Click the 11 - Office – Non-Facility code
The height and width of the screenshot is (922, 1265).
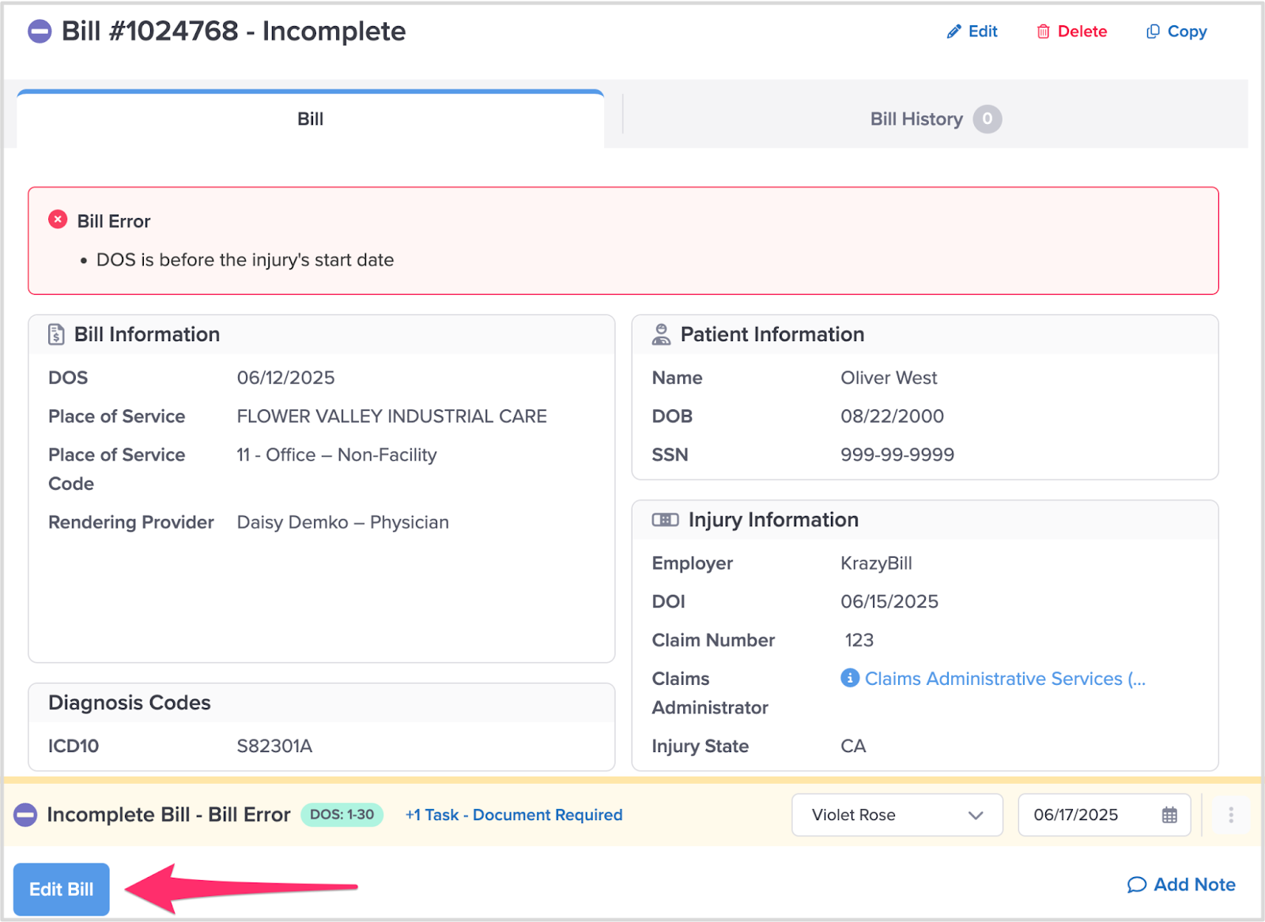click(x=337, y=454)
